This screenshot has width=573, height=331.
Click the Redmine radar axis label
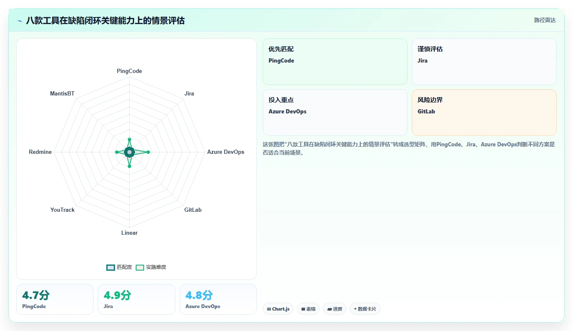coord(40,152)
